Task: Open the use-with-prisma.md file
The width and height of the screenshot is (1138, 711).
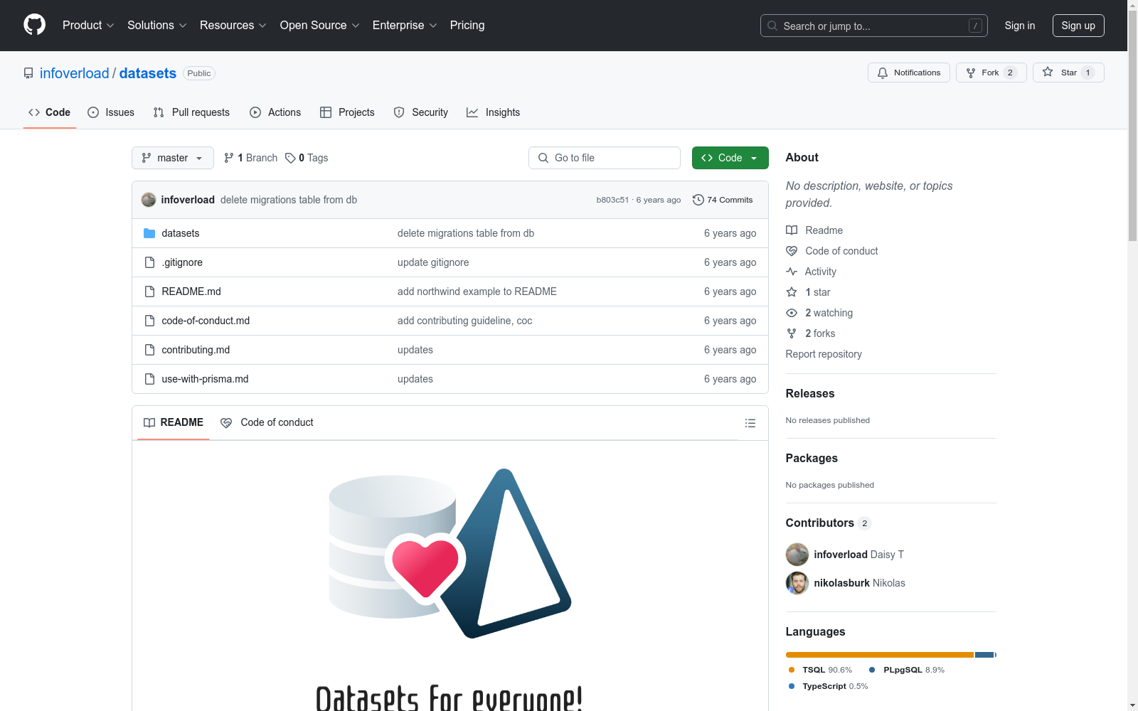Action: point(205,379)
